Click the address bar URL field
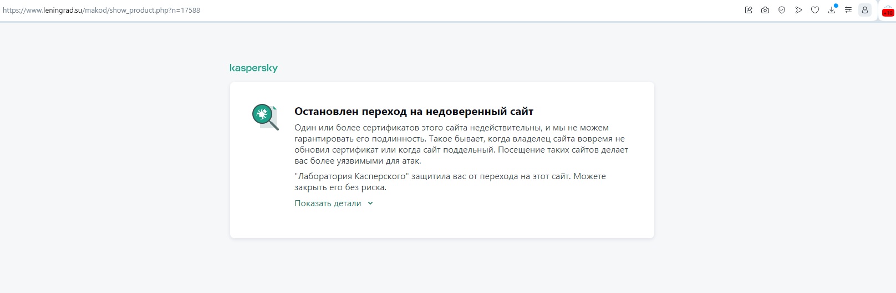 pos(101,10)
